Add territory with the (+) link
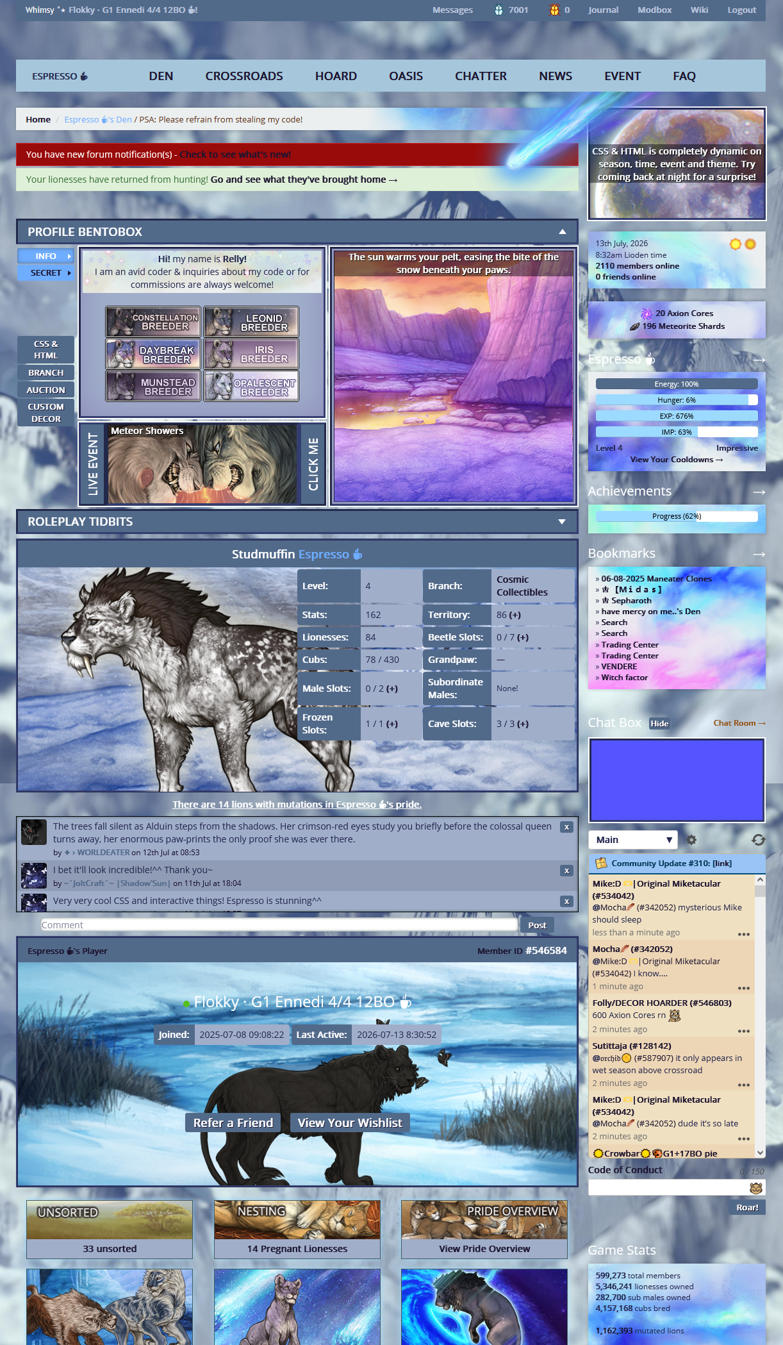 click(515, 615)
